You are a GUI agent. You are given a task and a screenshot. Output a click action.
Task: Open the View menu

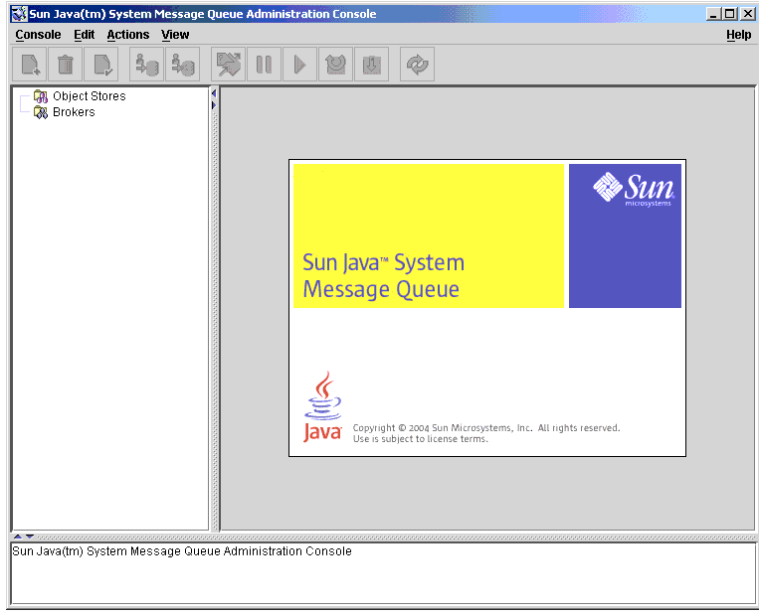point(175,35)
